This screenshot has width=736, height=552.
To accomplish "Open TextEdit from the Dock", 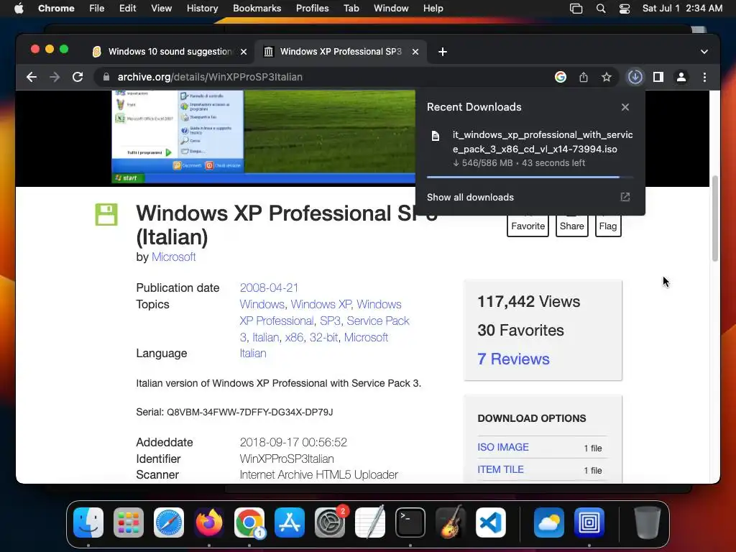I will 370,523.
